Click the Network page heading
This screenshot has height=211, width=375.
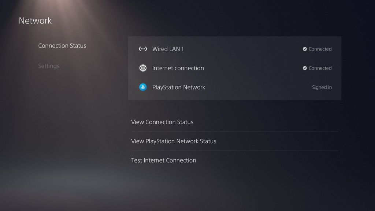pyautogui.click(x=35, y=21)
